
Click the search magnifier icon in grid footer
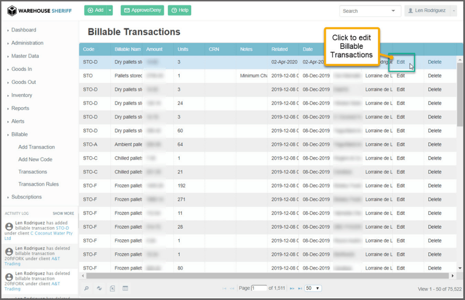[87, 288]
